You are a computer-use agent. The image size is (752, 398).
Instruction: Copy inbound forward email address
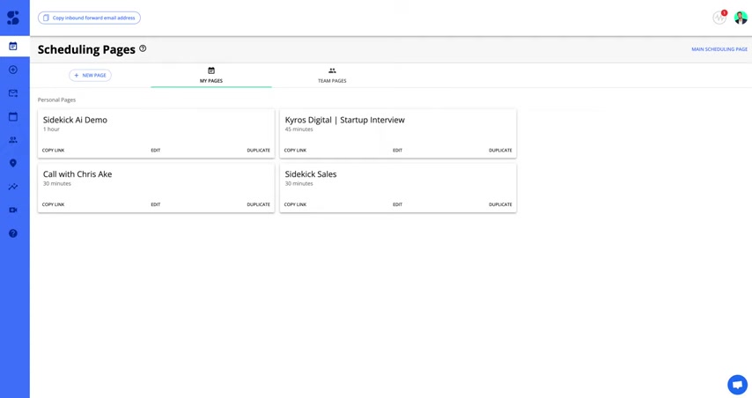[x=89, y=18]
